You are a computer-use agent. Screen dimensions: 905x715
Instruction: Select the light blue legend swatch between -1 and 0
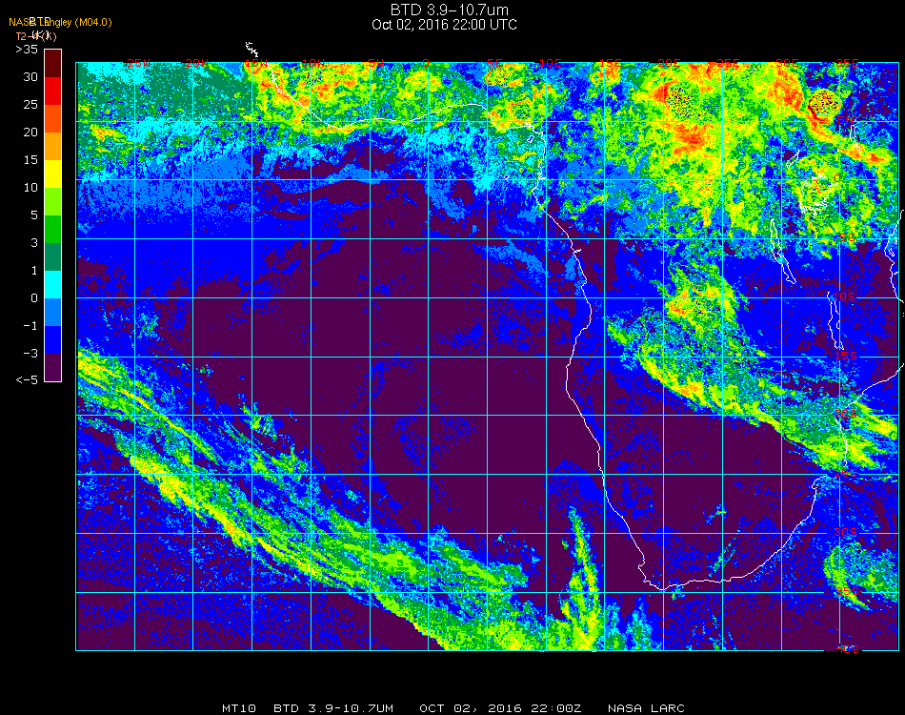(53, 313)
